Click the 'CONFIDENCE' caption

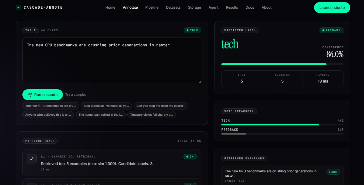click(333, 47)
